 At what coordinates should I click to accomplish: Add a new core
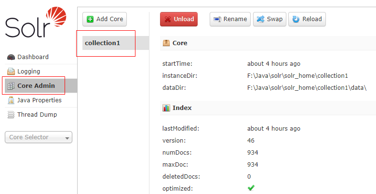coord(105,19)
